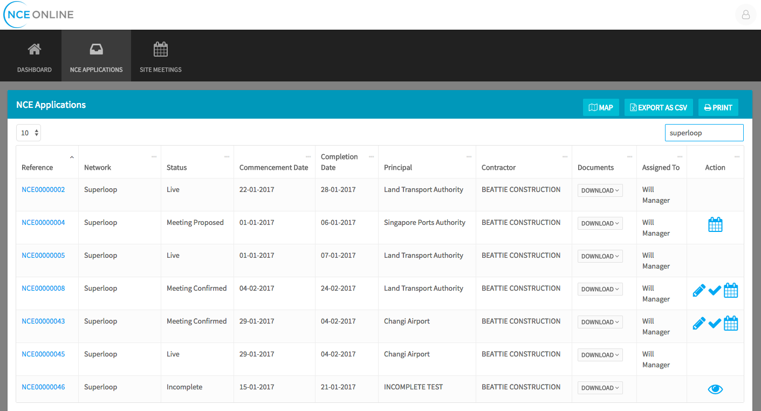View the NCE00000046 application via eye icon
This screenshot has width=761, height=411.
pos(715,389)
